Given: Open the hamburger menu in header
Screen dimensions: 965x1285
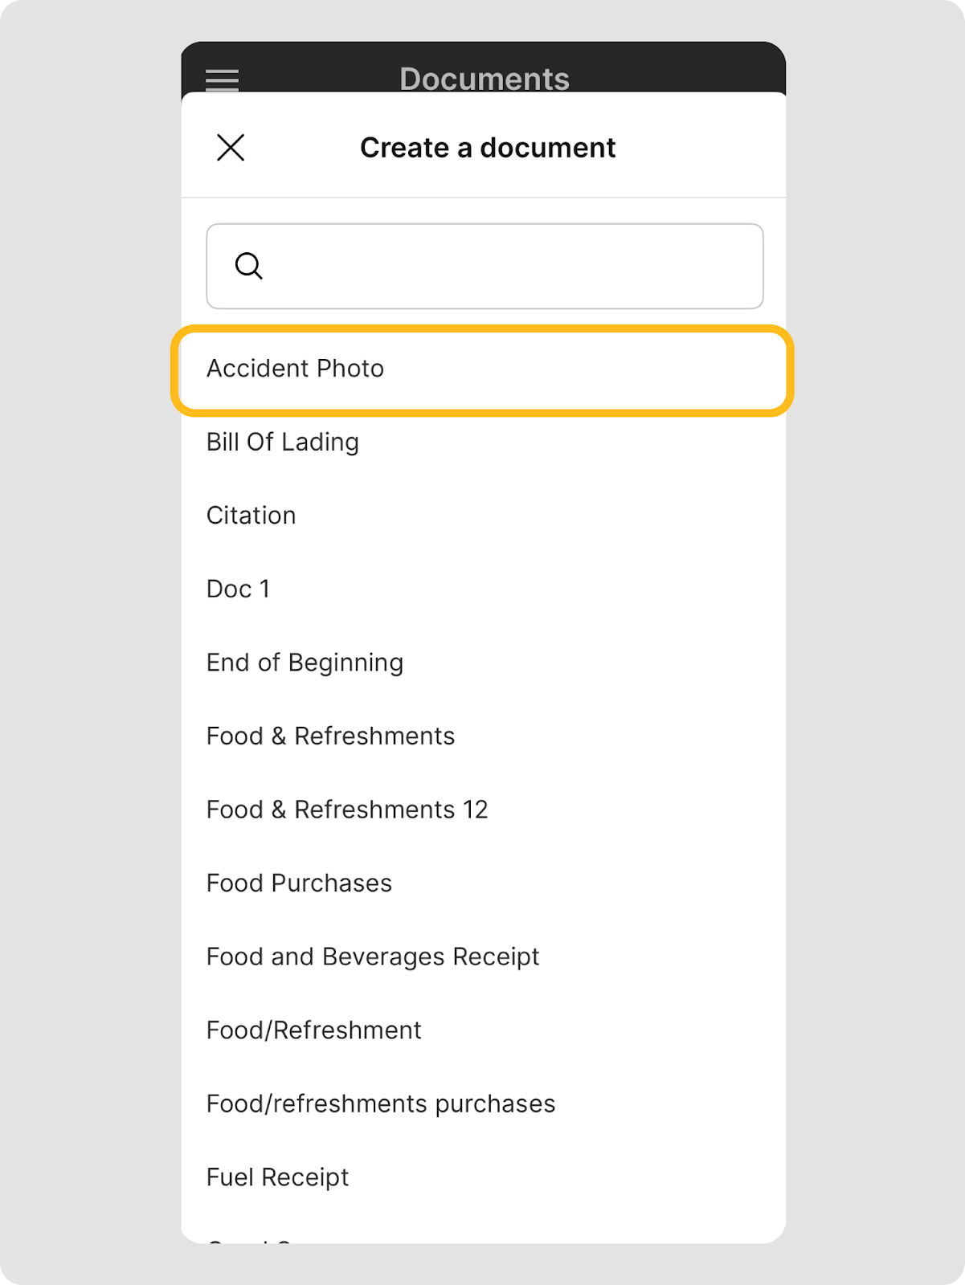Looking at the screenshot, I should pyautogui.click(x=222, y=79).
